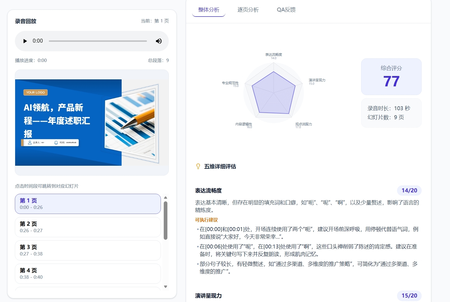Viewport: 450px width, 302px height.
Task: Jump to the 第 2 页 time segment
Action: click(88, 227)
